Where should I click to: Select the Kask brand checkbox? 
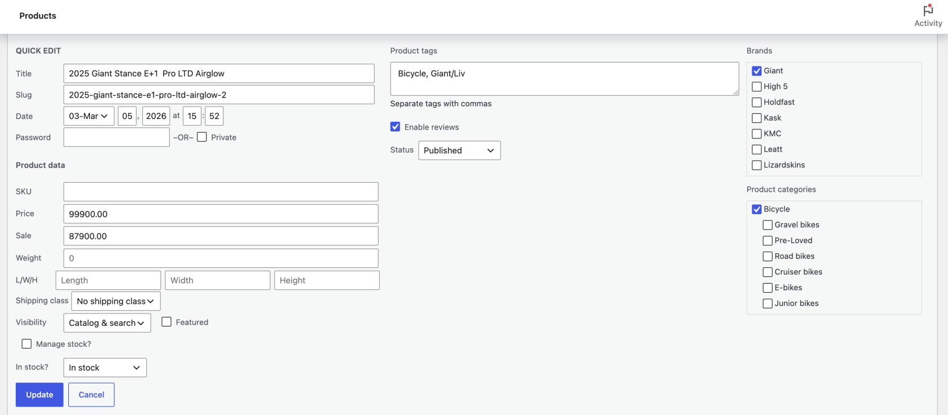point(757,118)
